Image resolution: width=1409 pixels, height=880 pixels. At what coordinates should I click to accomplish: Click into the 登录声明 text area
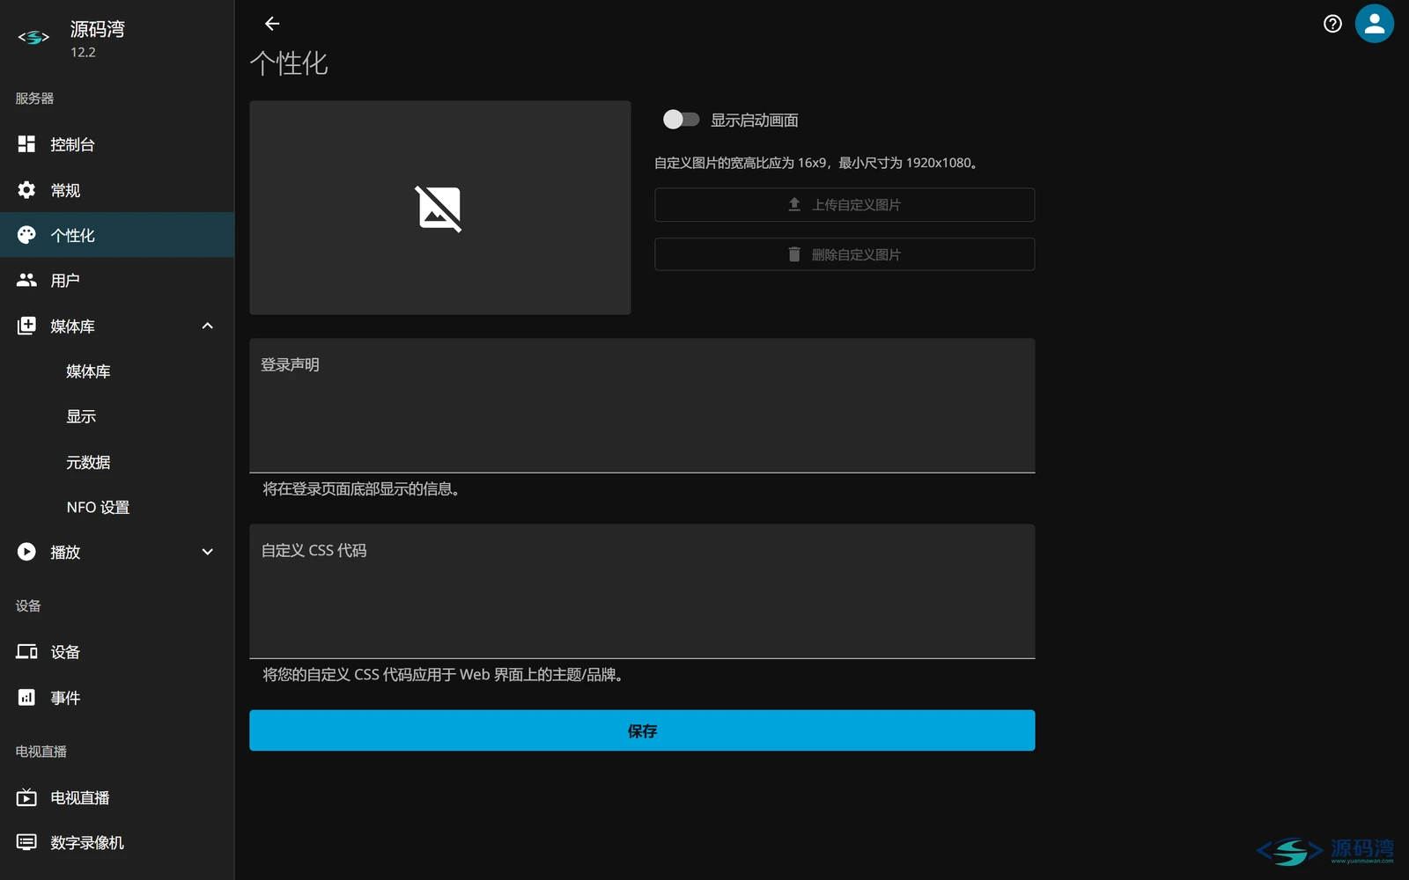[642, 406]
